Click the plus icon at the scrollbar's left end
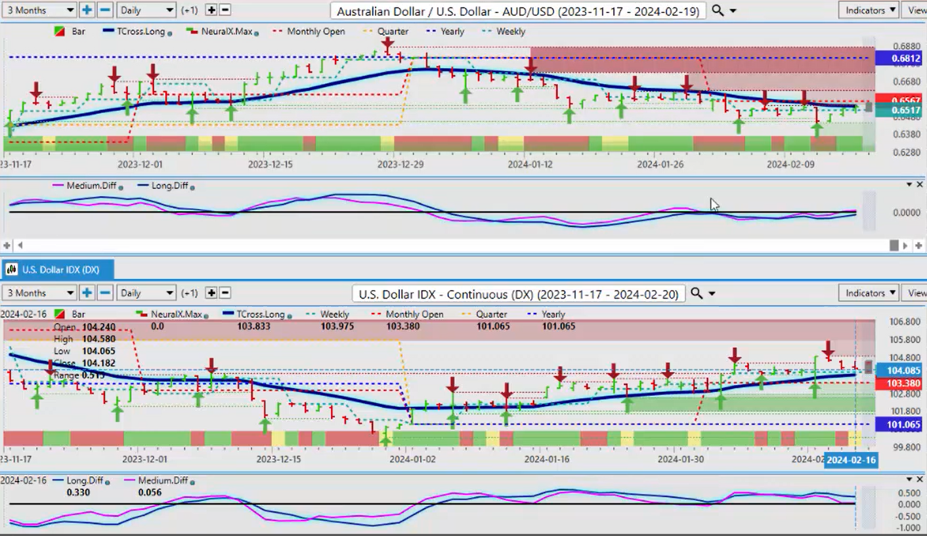927x536 pixels. point(7,245)
